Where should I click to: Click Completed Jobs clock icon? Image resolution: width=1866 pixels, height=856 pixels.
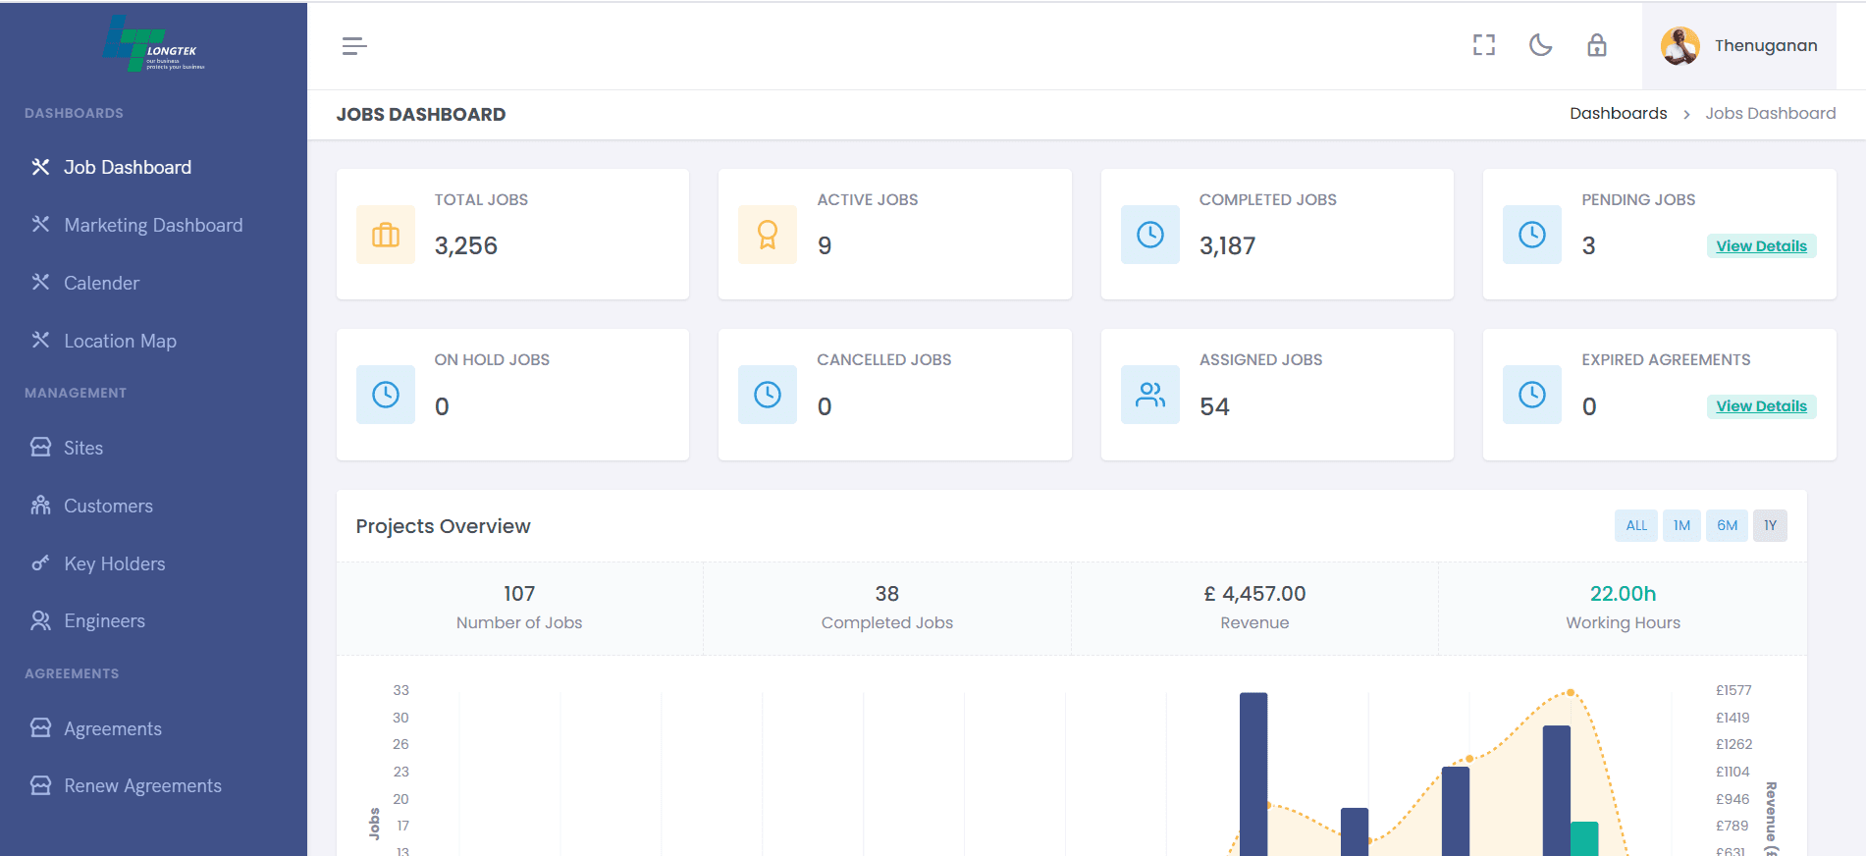[x=1150, y=235]
